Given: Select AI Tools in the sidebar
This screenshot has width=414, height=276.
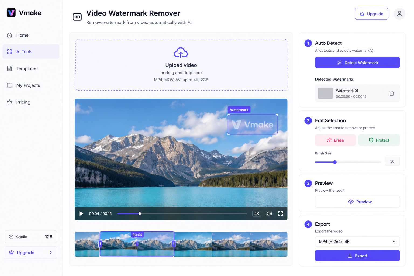Looking at the screenshot, I should 31,52.
